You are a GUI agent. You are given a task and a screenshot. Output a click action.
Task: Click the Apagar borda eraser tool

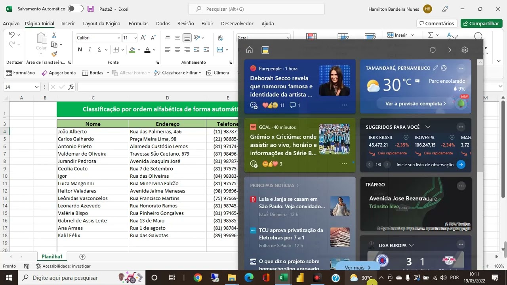(59, 73)
